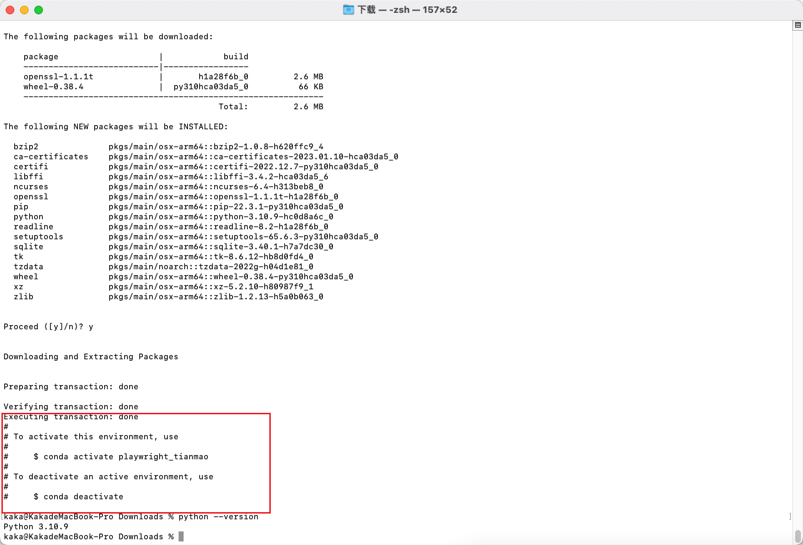This screenshot has width=803, height=545.
Task: Click the "Proceed ([y]/n)? y" prompt line
Action: 49,327
